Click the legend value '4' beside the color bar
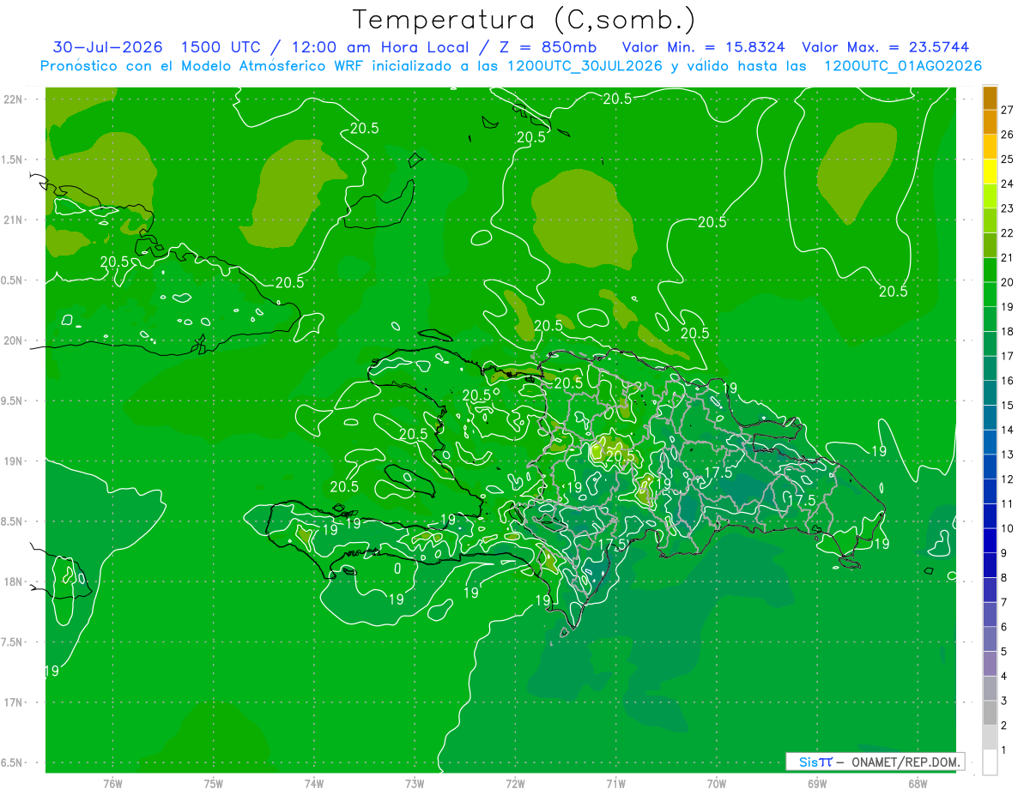 pyautogui.click(x=1003, y=677)
